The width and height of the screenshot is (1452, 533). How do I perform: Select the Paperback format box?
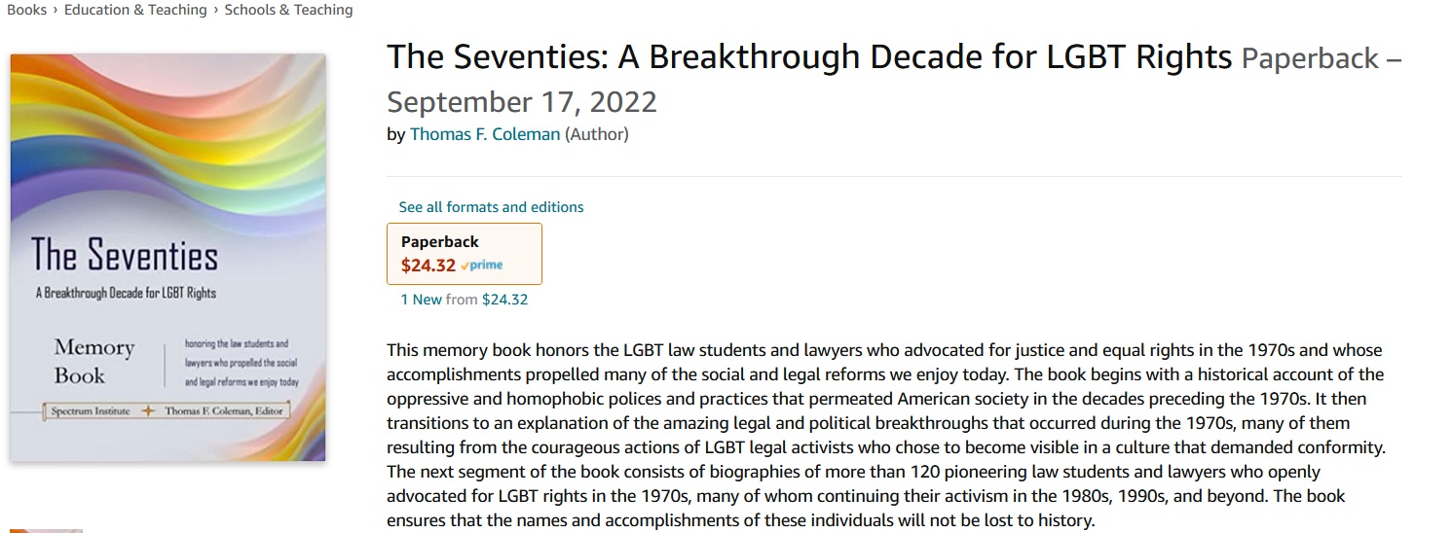click(465, 254)
